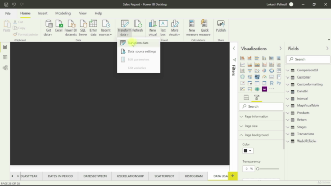Expand the Transactions table in Fields
Image resolution: width=331 pixels, height=186 pixels.
coord(288,134)
